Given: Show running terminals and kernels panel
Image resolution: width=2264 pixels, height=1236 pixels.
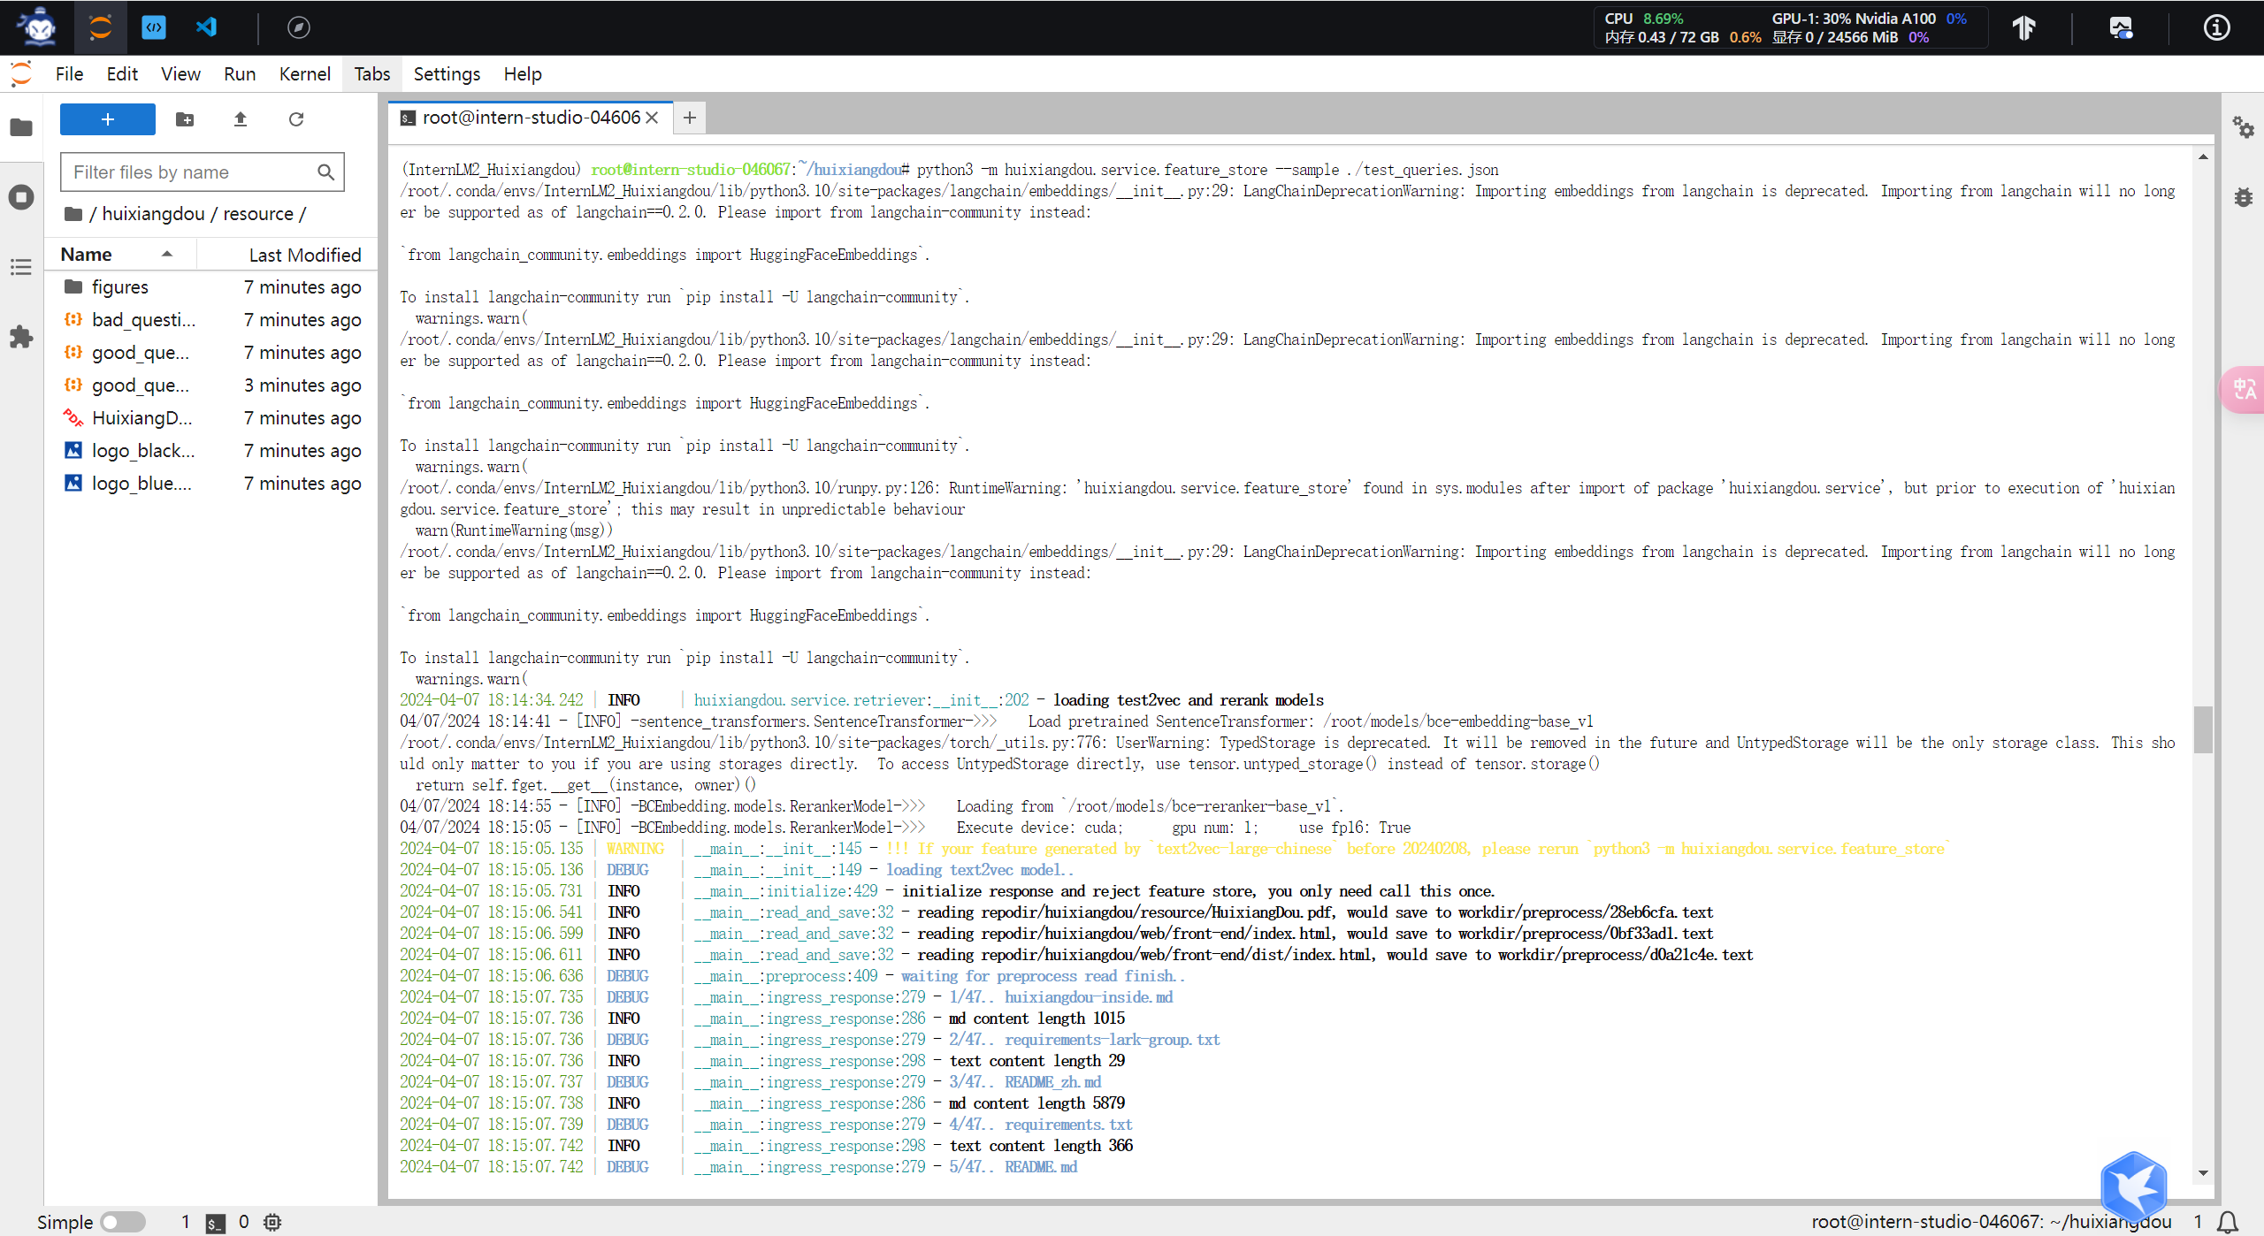Looking at the screenshot, I should (21, 196).
